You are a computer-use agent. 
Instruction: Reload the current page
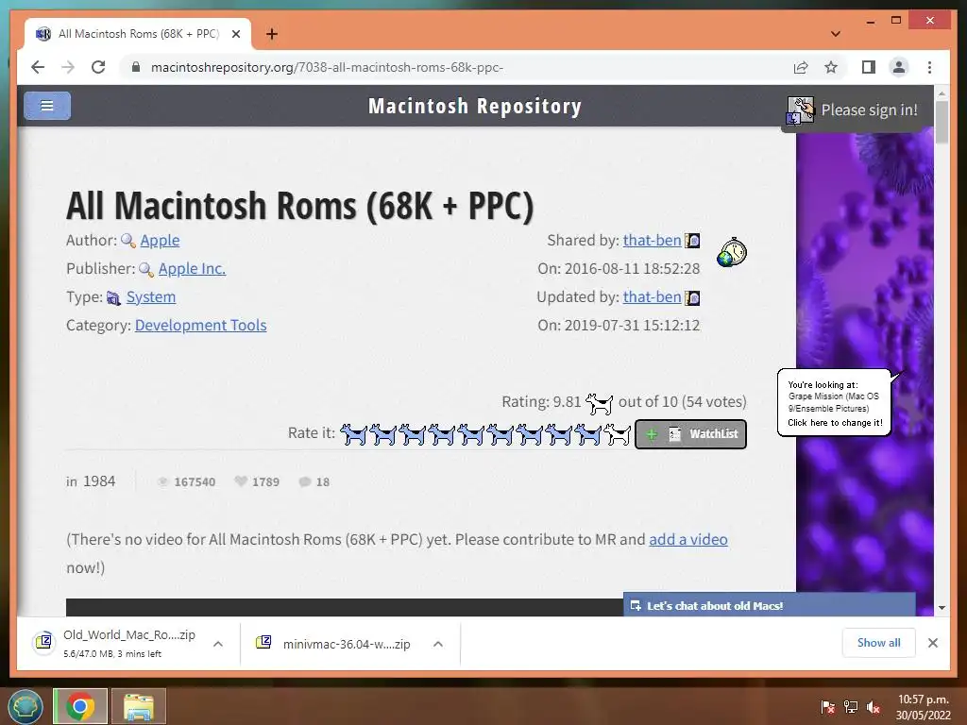tap(98, 67)
